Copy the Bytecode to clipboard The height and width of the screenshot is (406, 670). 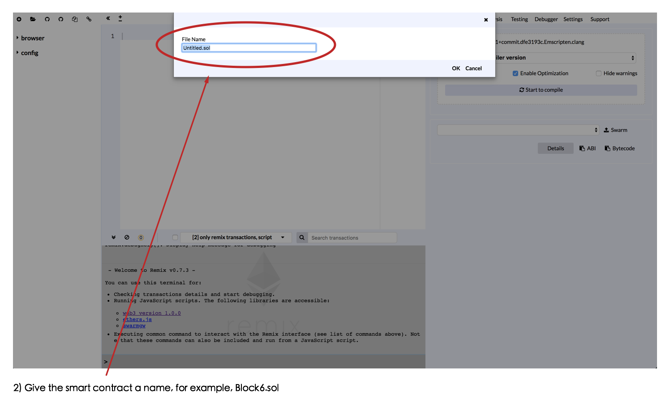620,148
